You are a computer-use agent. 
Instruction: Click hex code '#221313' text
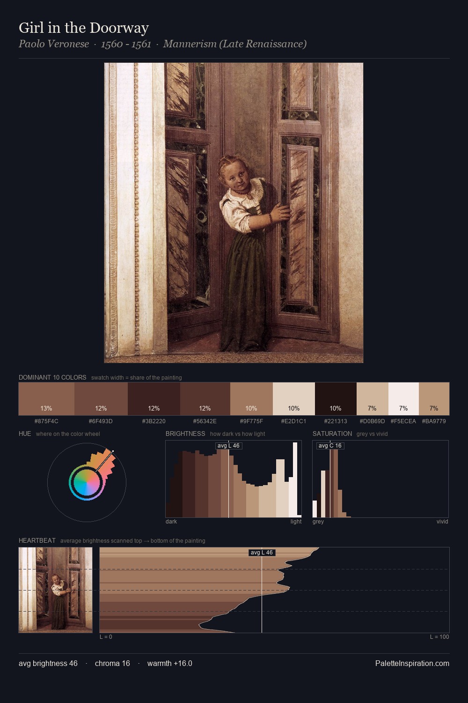(336, 421)
